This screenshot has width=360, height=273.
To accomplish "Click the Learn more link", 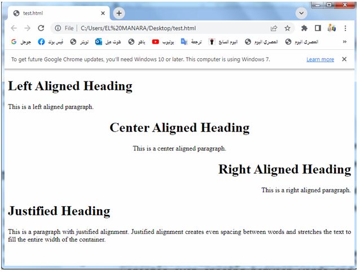I will click(x=320, y=59).
